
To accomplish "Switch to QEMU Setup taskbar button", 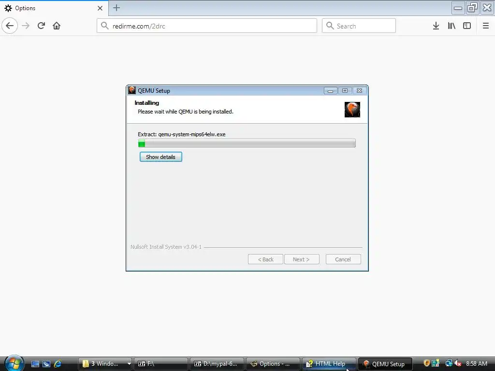I will (385, 364).
